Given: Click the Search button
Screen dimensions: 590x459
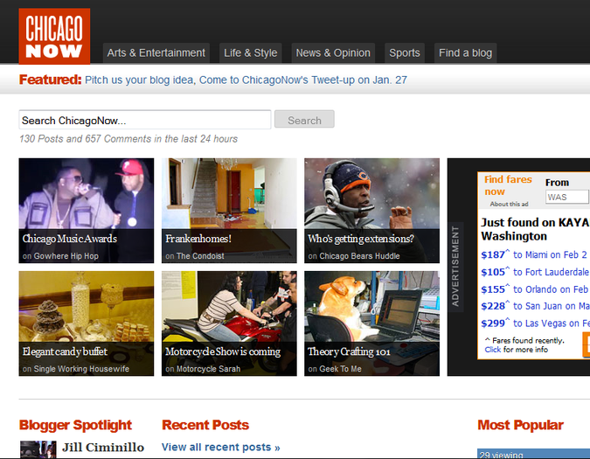Looking at the screenshot, I should pyautogui.click(x=304, y=119).
